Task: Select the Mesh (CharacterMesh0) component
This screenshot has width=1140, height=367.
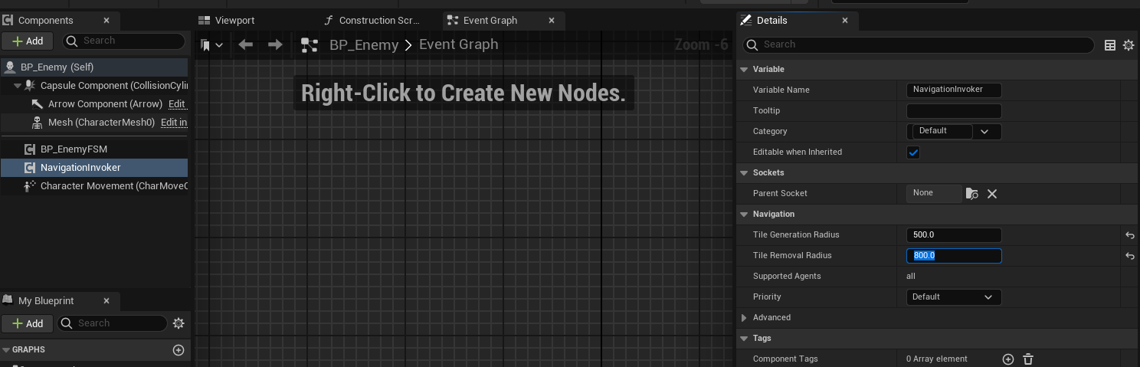Action: click(x=101, y=122)
